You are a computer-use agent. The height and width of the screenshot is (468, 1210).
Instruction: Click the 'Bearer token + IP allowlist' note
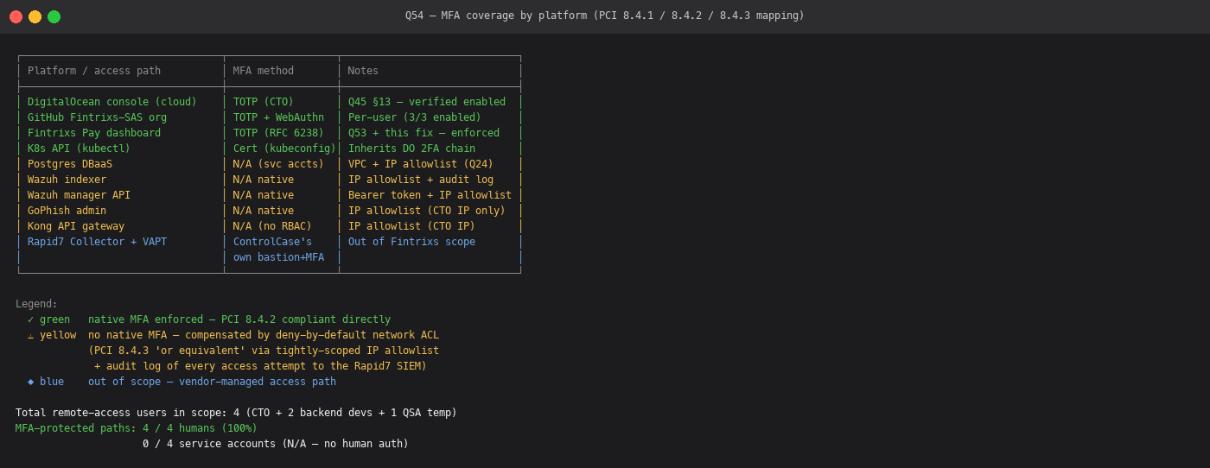(430, 195)
